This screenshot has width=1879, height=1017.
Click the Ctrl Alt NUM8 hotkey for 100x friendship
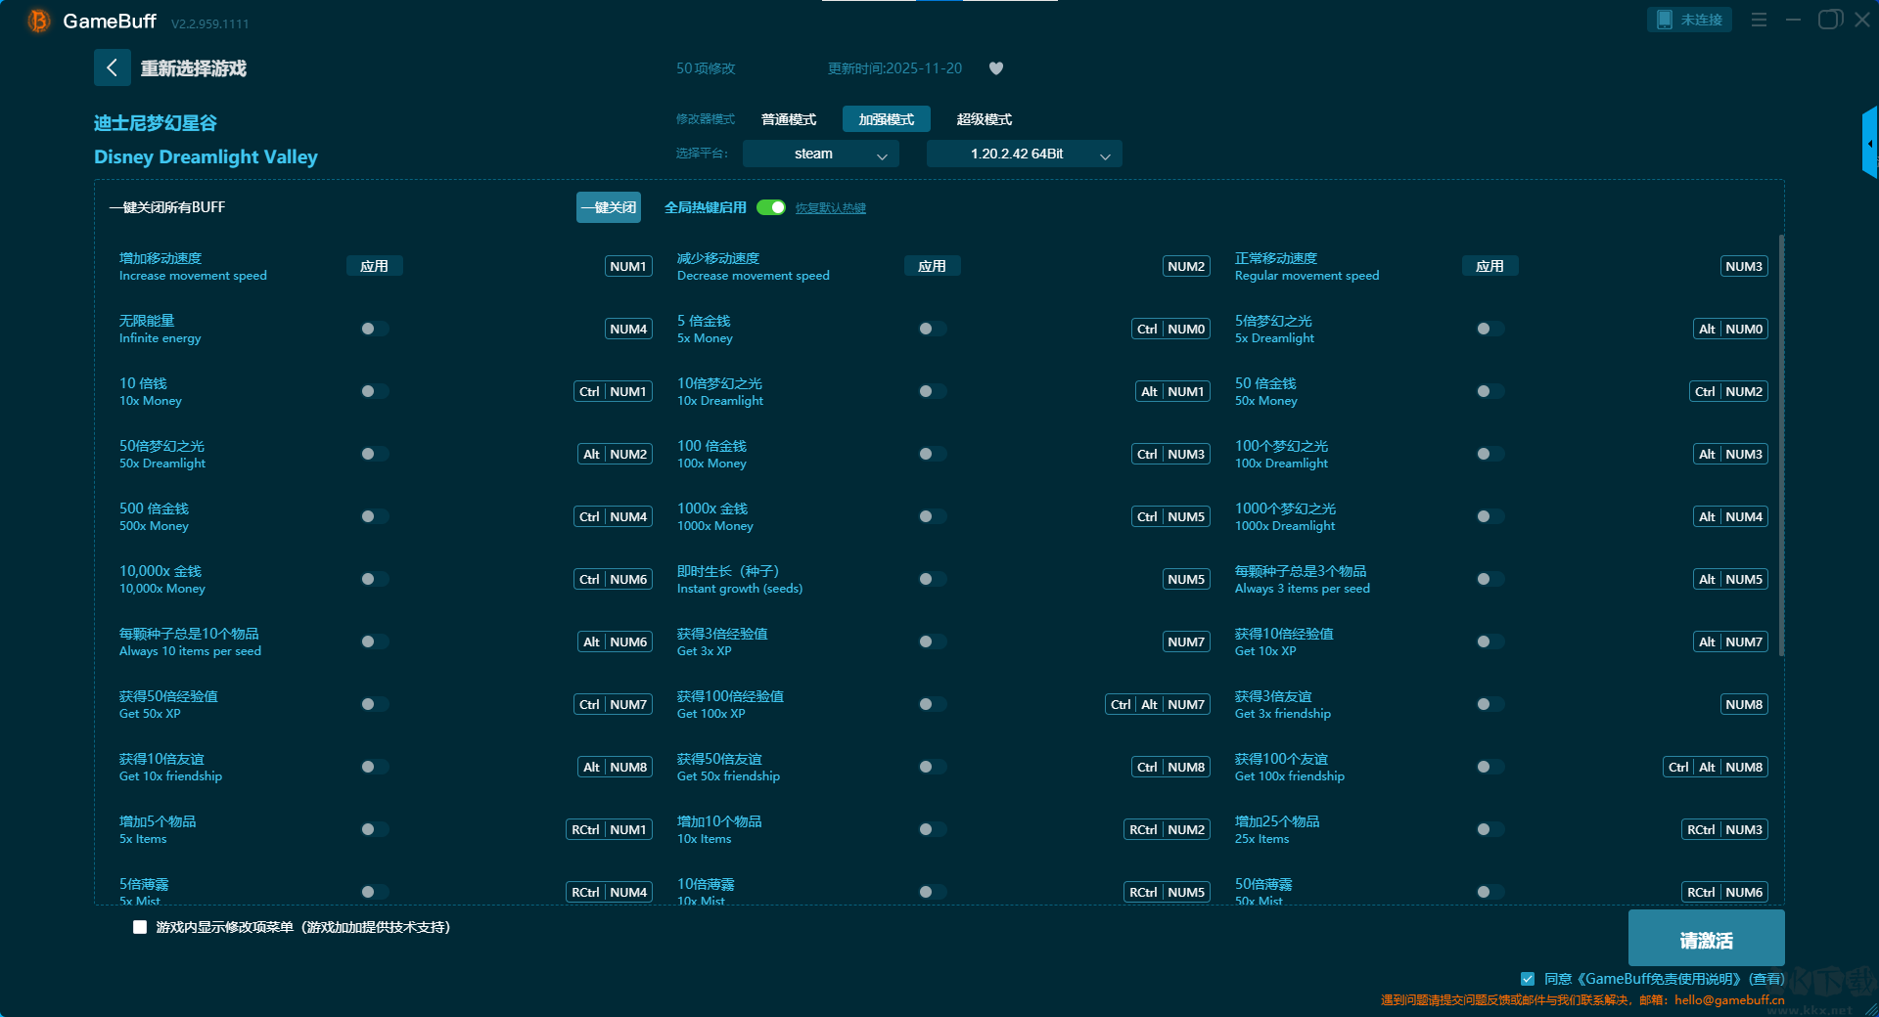pyautogui.click(x=1716, y=767)
